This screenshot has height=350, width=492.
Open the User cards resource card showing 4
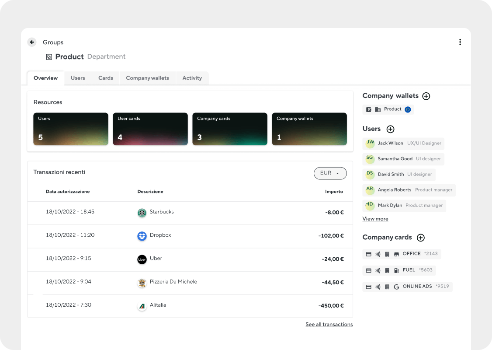coord(150,129)
